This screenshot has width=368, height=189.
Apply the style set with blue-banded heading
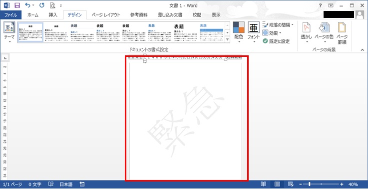point(211,32)
